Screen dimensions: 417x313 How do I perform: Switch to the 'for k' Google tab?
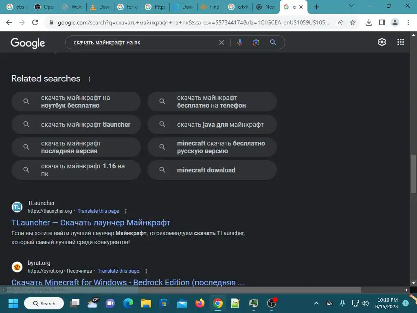(x=128, y=7)
